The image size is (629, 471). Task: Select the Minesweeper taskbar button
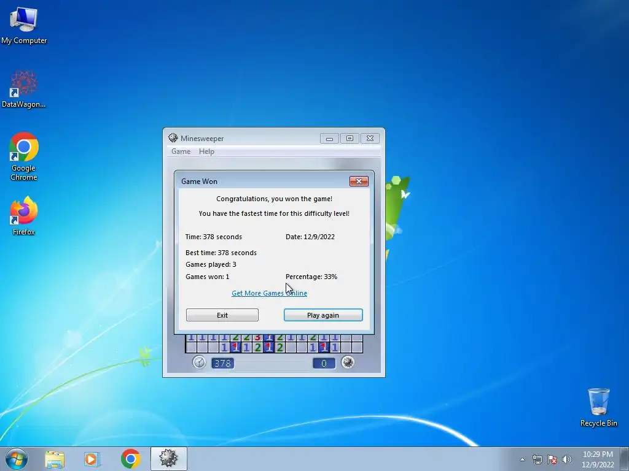click(x=168, y=459)
